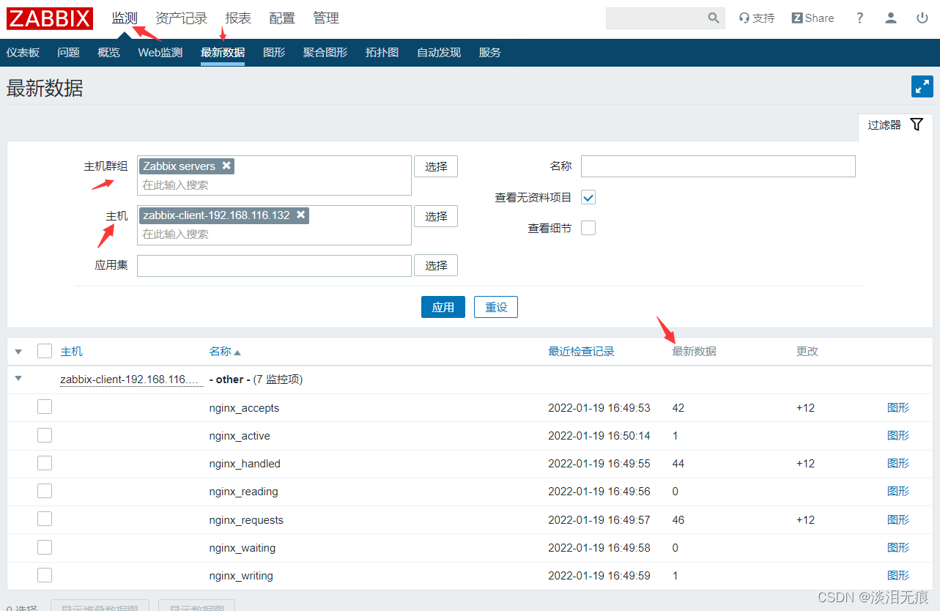Check the select-all header checkbox
Viewport: 940px width, 611px height.
45,351
